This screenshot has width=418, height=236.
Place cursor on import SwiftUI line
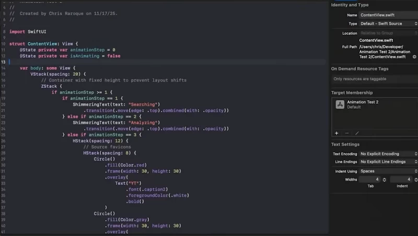(x=28, y=32)
